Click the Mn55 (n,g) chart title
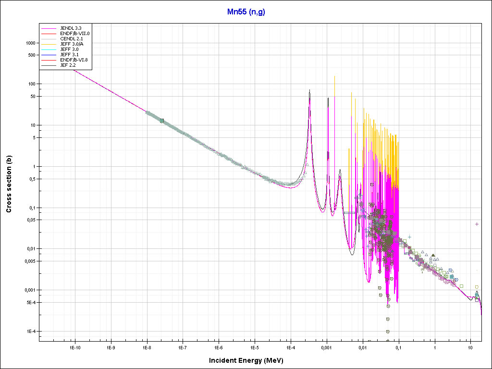Viewport: 492px width, 369px height. coord(246,12)
